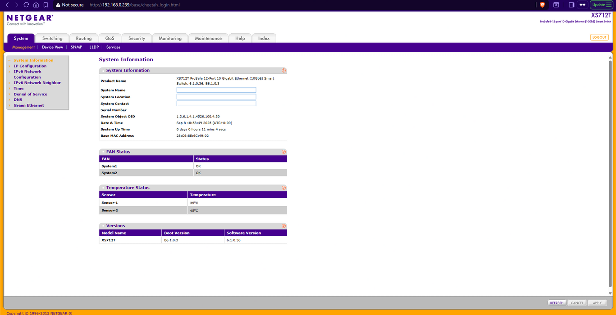The image size is (616, 315).
Task: Open Brave Shields lion icon
Action: click(x=542, y=4)
